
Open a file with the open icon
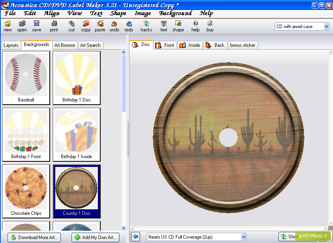pyautogui.click(x=22, y=26)
